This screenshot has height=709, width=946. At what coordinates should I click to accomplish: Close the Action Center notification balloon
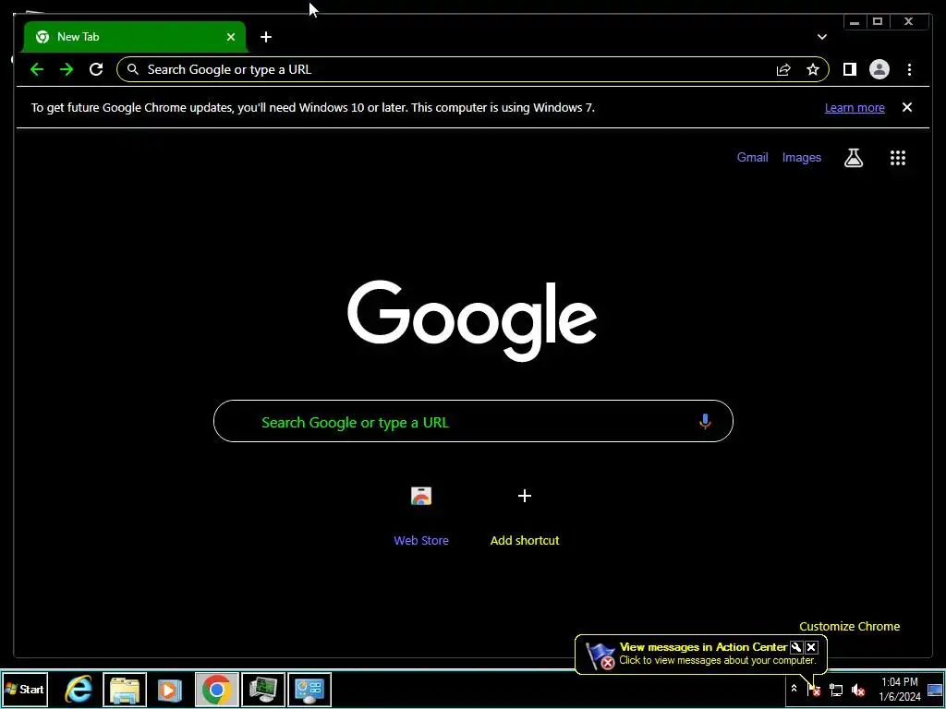tap(811, 647)
